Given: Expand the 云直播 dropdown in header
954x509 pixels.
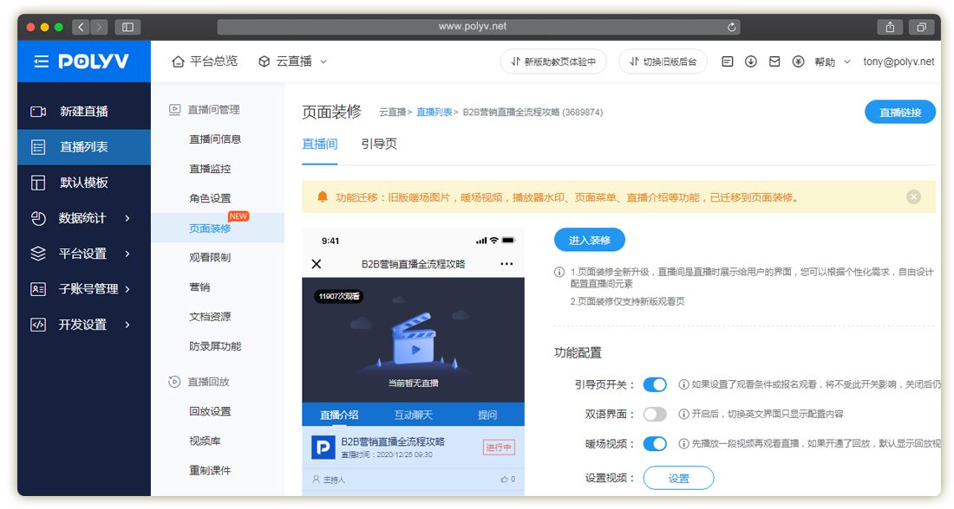Looking at the screenshot, I should point(293,61).
